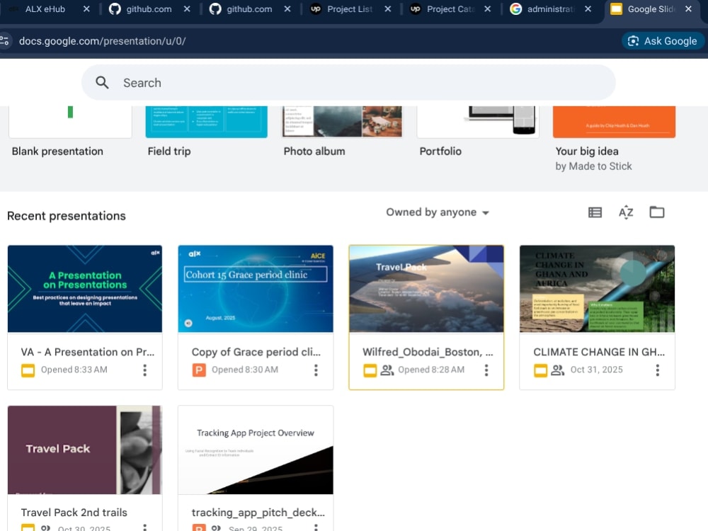
Task: Switch to the ALX eHub tab
Action: 45,9
